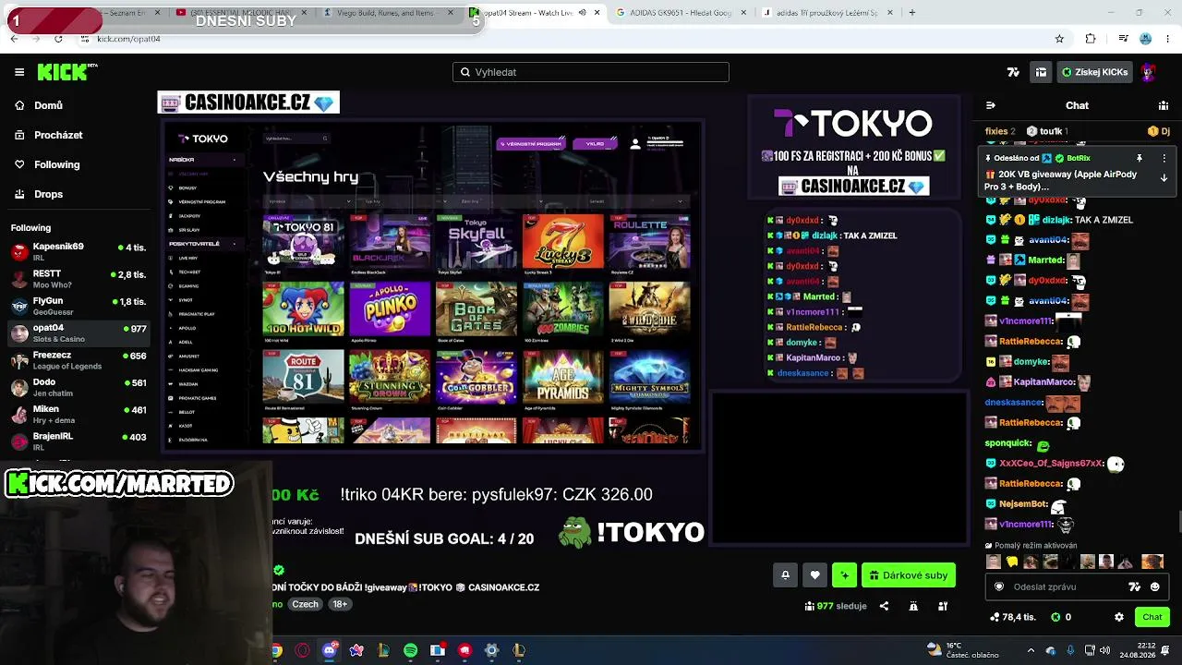Select Kapesnik69 in the Following list

click(x=78, y=251)
